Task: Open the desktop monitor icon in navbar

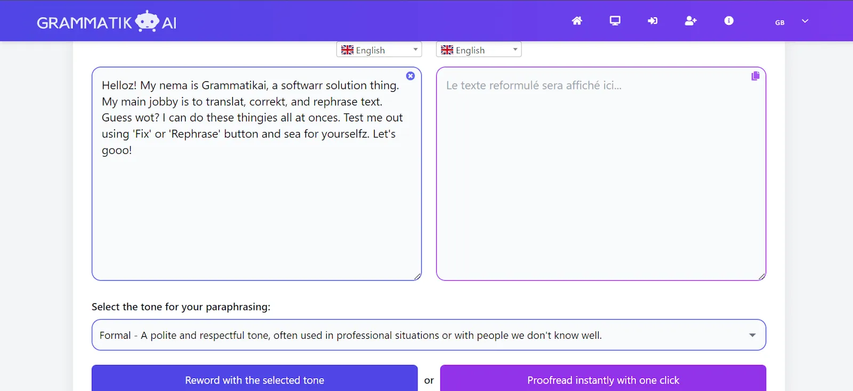Action: (x=615, y=21)
